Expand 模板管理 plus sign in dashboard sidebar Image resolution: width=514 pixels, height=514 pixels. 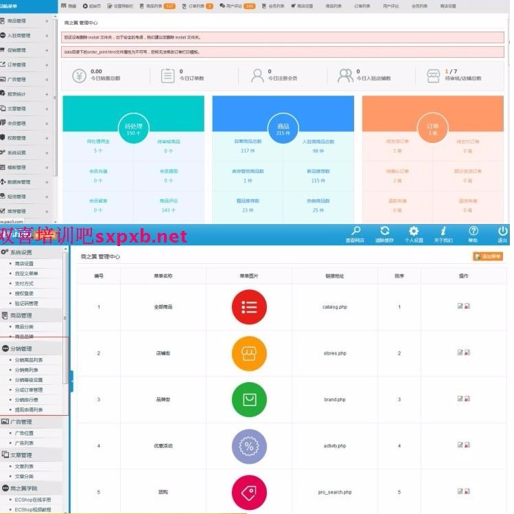[x=47, y=168]
